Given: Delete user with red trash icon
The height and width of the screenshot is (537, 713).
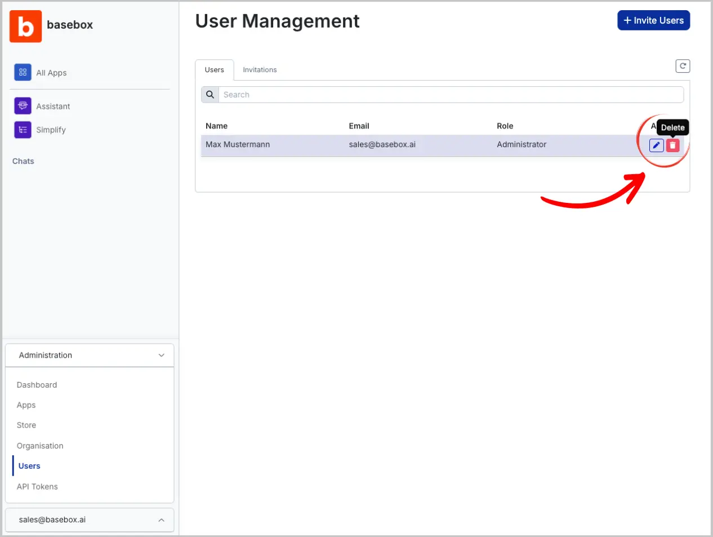Looking at the screenshot, I should (672, 145).
